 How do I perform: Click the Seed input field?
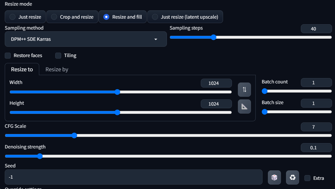tap(133, 177)
